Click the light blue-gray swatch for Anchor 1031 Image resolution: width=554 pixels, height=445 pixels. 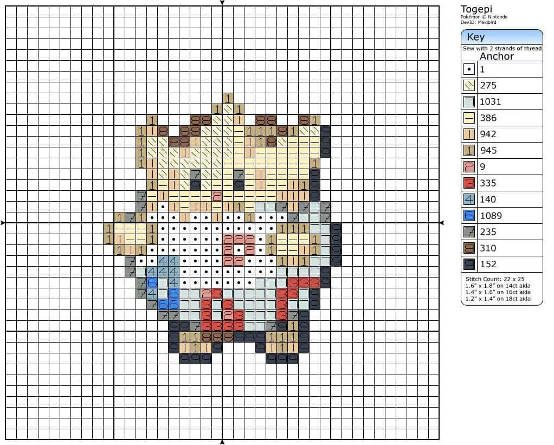coord(469,101)
